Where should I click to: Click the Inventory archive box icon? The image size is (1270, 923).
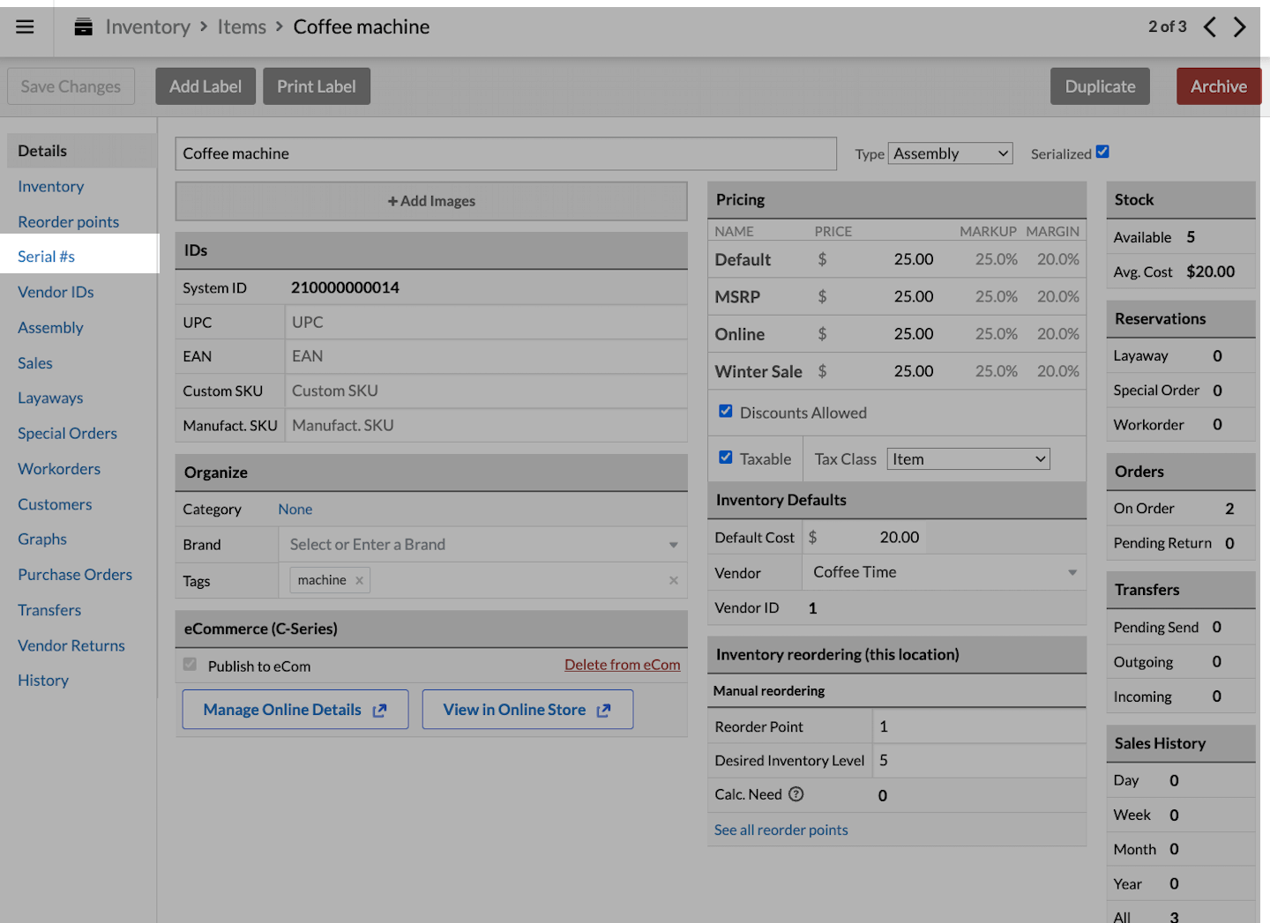[84, 27]
